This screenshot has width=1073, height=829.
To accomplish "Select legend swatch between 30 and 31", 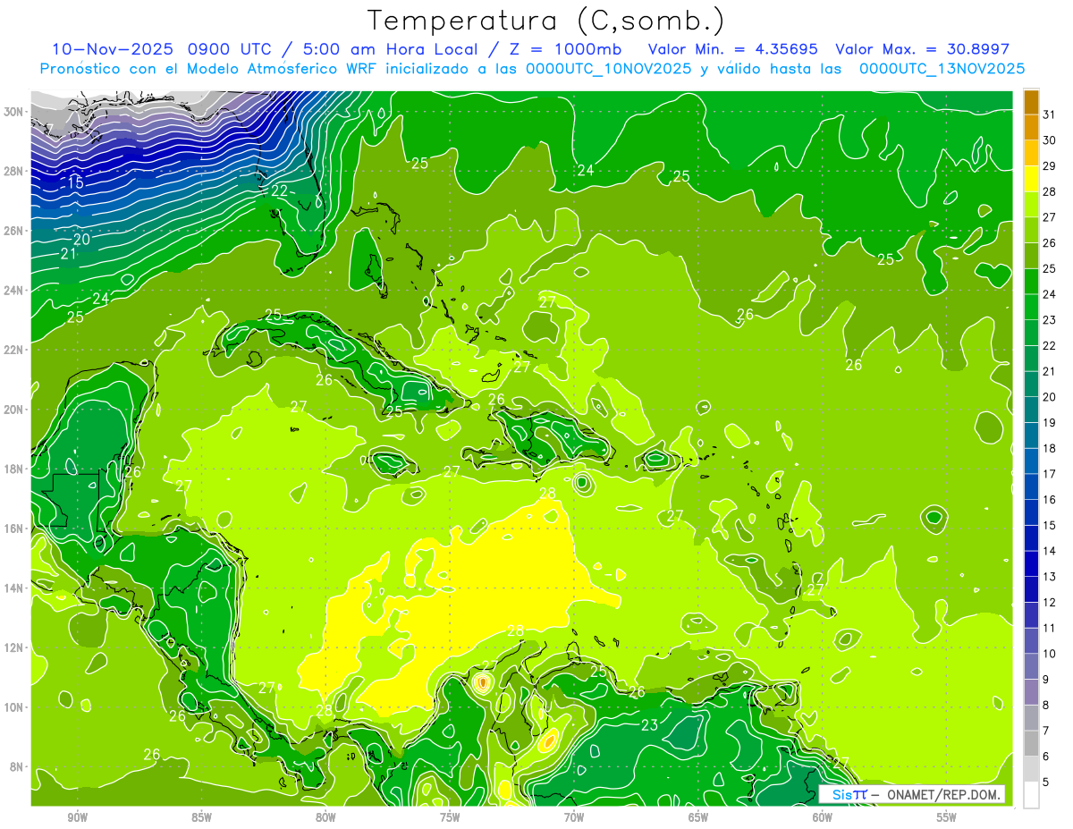I will click(1031, 127).
